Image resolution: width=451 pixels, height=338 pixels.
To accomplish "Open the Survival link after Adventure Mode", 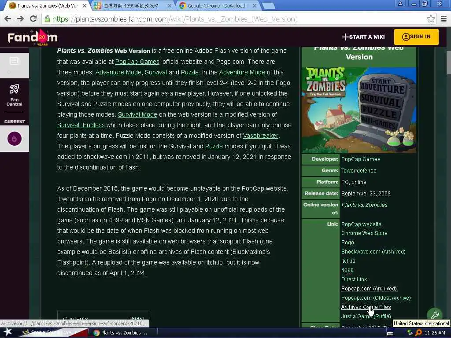I will coord(155,73).
